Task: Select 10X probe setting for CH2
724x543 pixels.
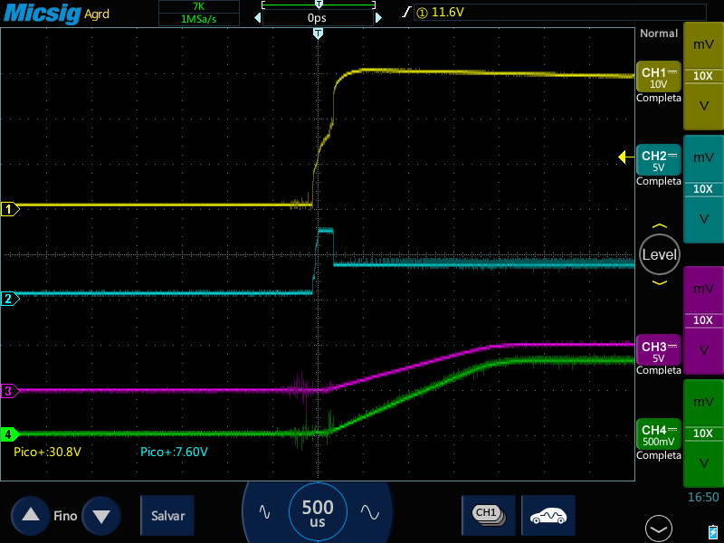Action: click(703, 189)
